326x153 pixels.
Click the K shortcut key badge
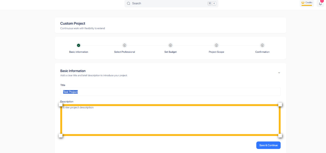pos(214,3)
